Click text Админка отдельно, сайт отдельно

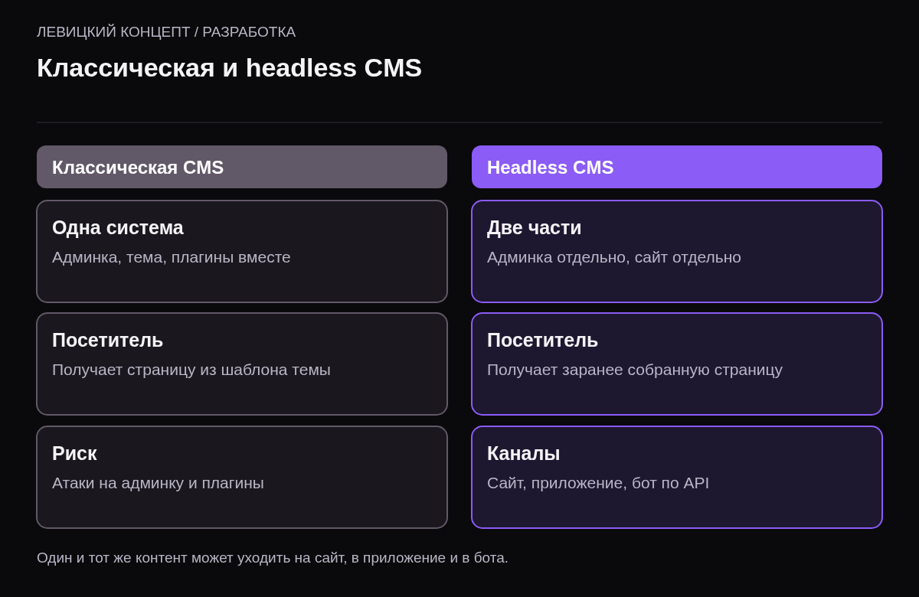(614, 257)
